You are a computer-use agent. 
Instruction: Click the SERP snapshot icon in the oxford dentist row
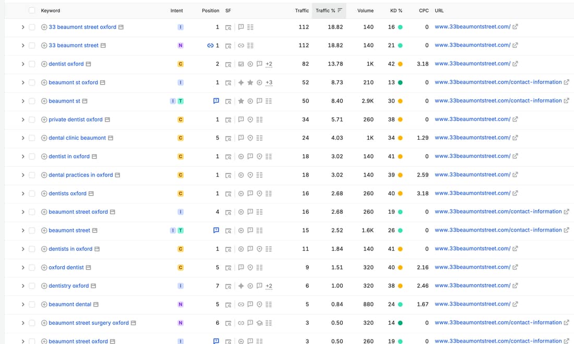[x=228, y=267]
